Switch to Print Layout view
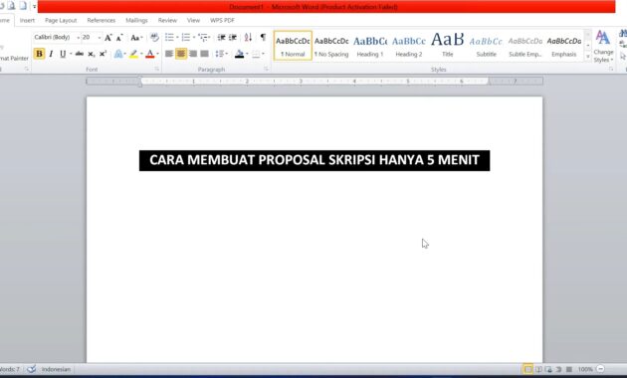Image resolution: width=627 pixels, height=378 pixels. click(527, 369)
